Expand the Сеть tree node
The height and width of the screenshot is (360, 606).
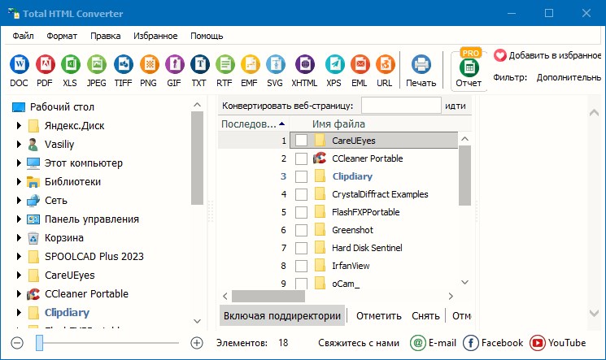click(x=19, y=200)
